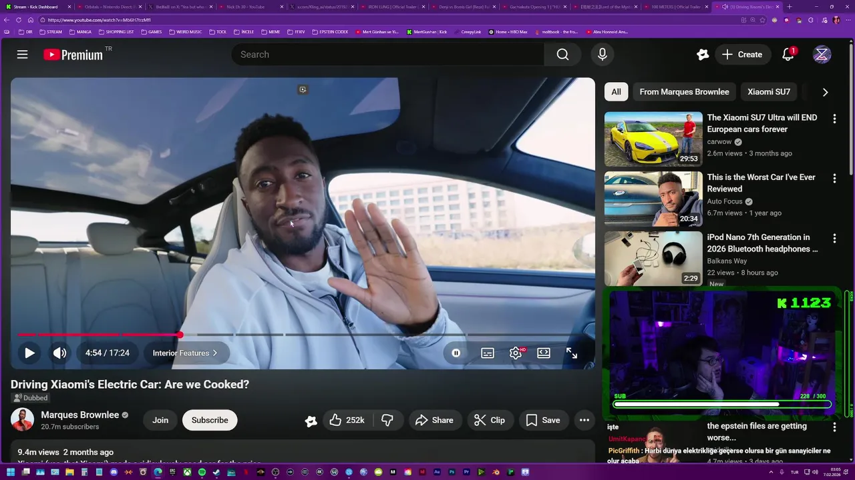Share the video
The image size is (855, 480).
tap(435, 420)
